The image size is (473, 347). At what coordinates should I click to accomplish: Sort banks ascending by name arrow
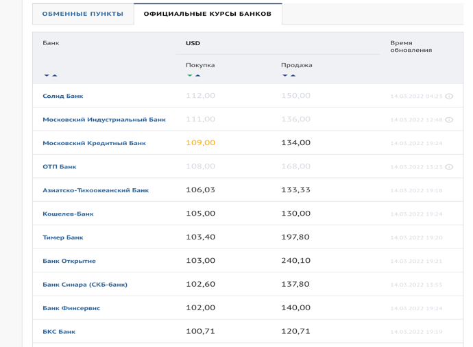tap(55, 76)
